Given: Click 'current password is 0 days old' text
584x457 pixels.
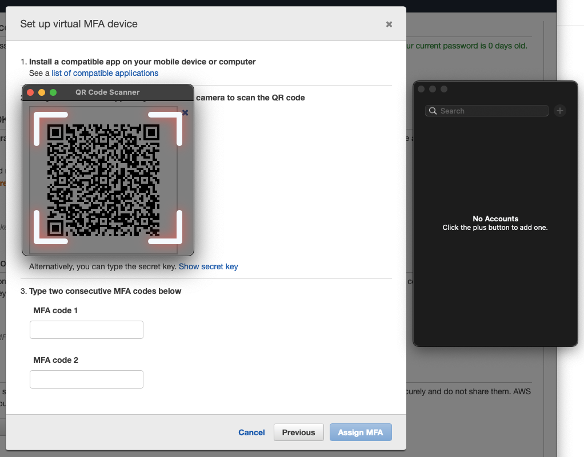Looking at the screenshot, I should (x=471, y=46).
